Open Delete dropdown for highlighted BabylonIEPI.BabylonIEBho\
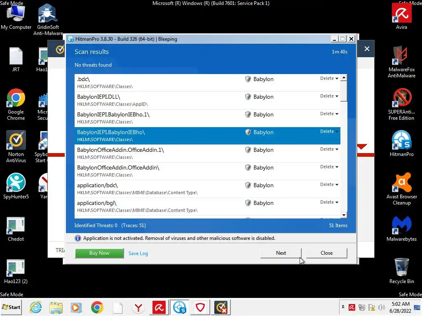The width and height of the screenshot is (422, 316). coord(329,131)
